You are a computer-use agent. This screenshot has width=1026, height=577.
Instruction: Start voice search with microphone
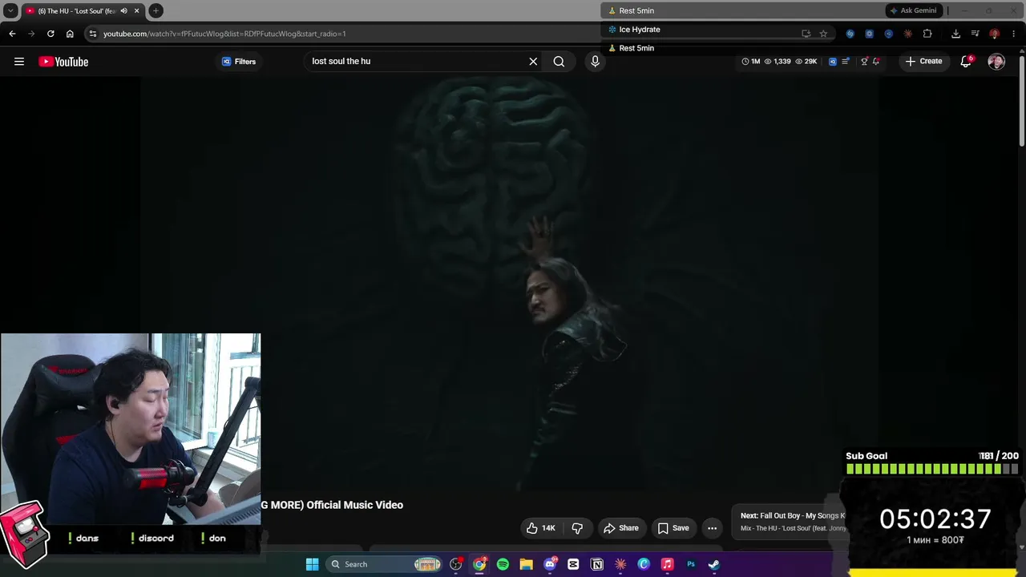coord(595,62)
